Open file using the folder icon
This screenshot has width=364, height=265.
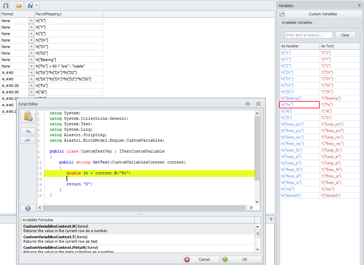tap(19, 5)
